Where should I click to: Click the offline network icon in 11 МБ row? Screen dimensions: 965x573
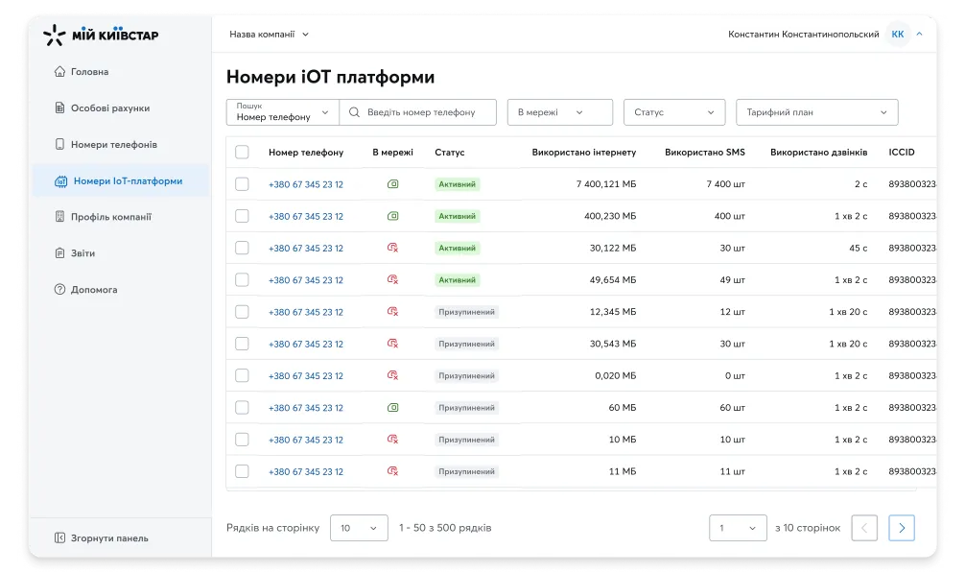coord(392,471)
